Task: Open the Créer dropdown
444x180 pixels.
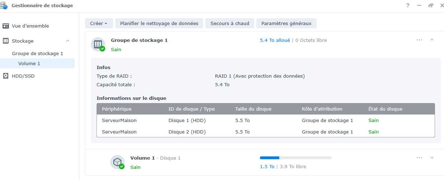Action: pyautogui.click(x=99, y=24)
